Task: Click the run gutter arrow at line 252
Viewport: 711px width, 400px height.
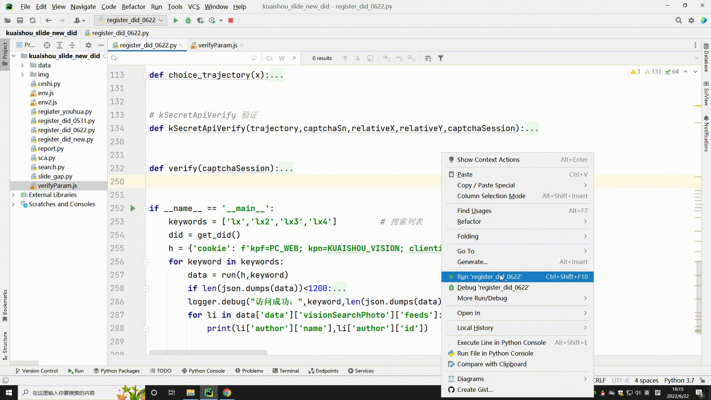Action: (133, 209)
